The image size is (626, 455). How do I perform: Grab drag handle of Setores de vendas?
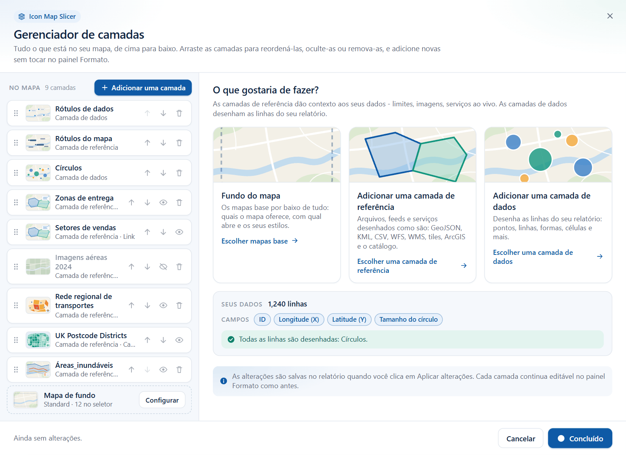point(16,232)
